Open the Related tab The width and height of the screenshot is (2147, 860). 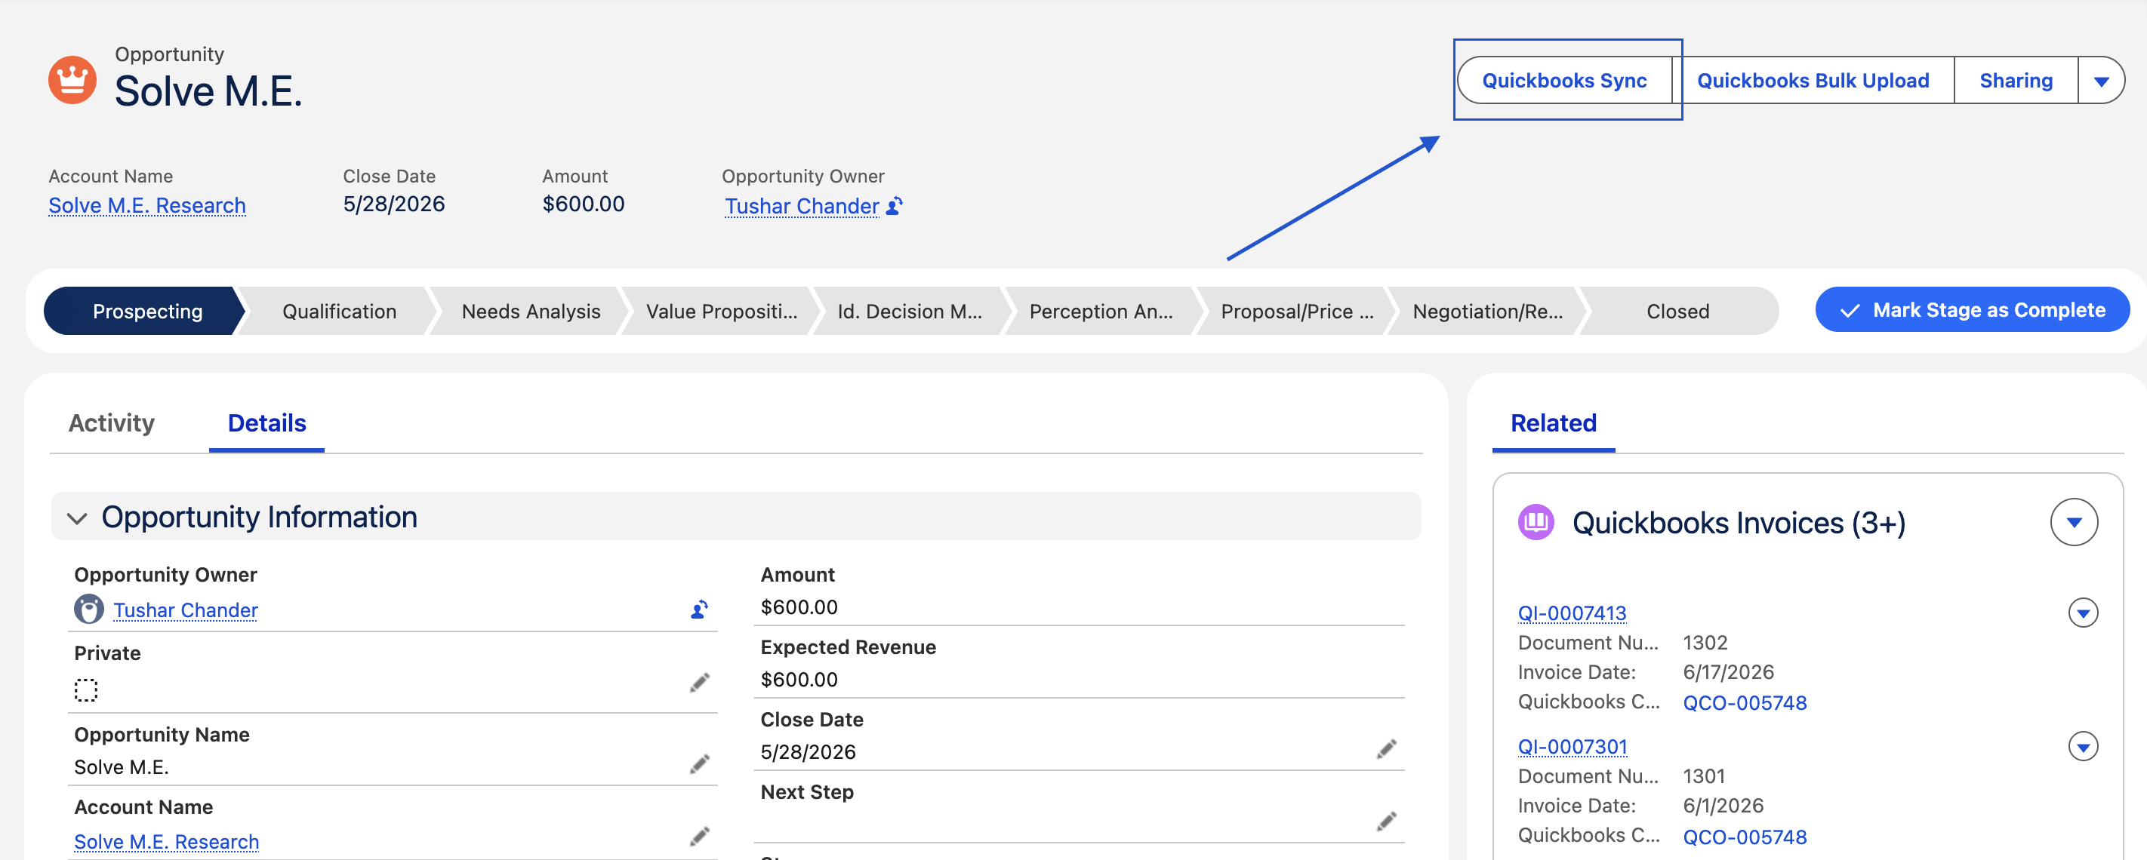point(1554,423)
